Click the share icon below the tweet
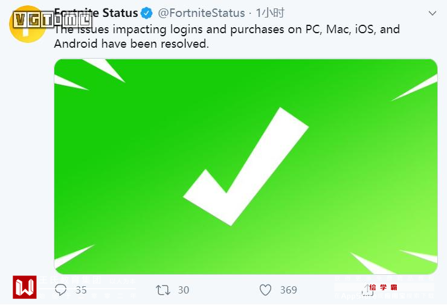The height and width of the screenshot is (308, 447). coord(367,290)
